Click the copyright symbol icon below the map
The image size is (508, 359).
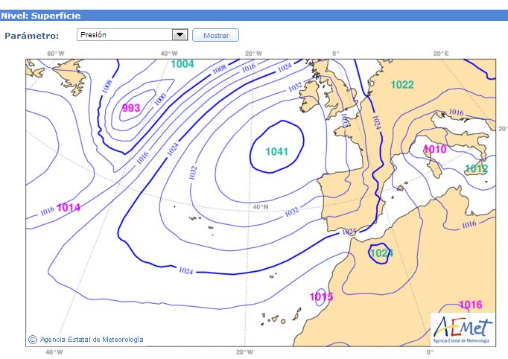(x=32, y=340)
